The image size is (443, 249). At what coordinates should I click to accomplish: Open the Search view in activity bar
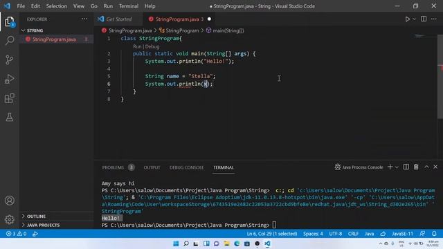click(x=9, y=40)
